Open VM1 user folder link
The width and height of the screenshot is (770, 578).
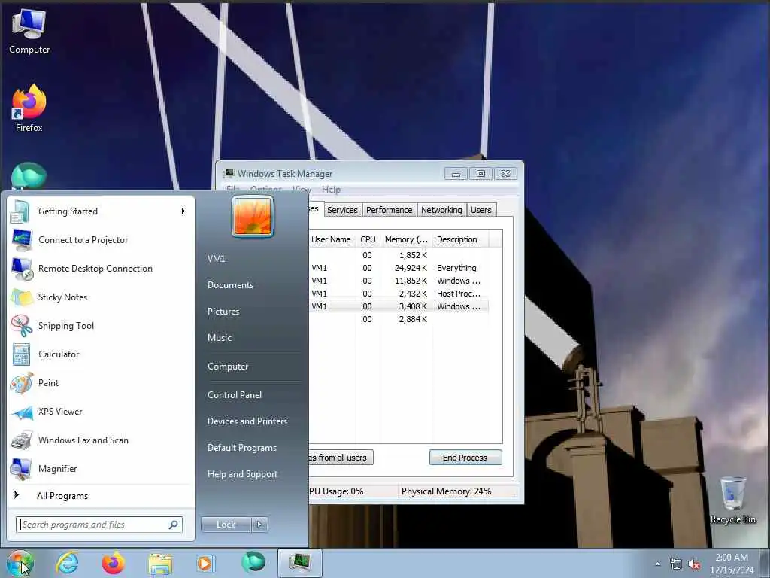(x=216, y=259)
